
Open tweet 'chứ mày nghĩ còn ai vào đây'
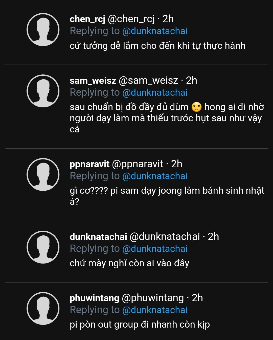[129, 263]
